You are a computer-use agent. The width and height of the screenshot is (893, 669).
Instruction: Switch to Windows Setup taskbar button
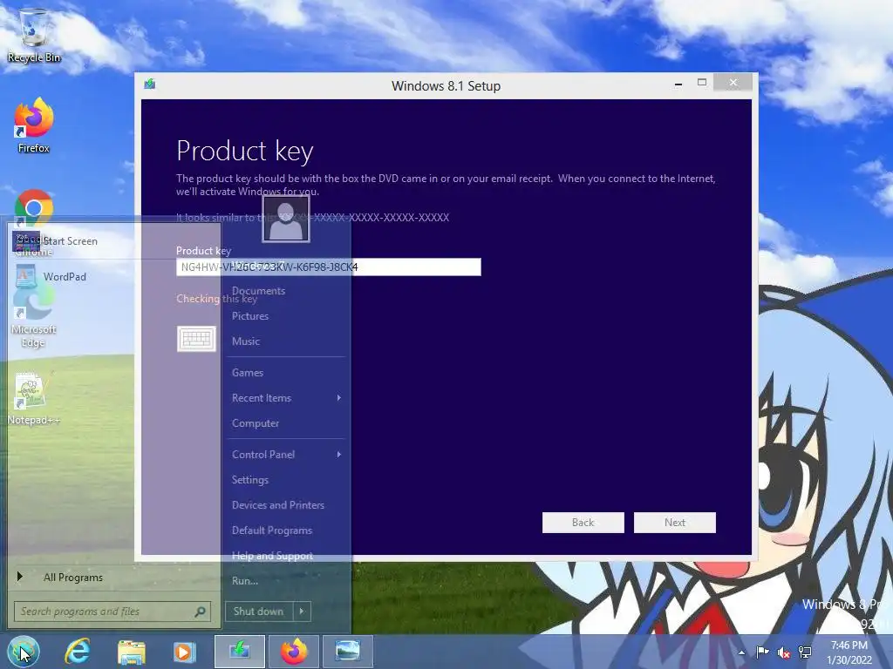tap(240, 652)
